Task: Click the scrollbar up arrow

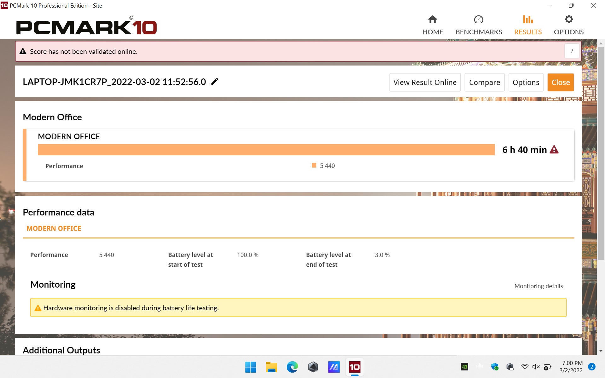Action: click(x=601, y=43)
